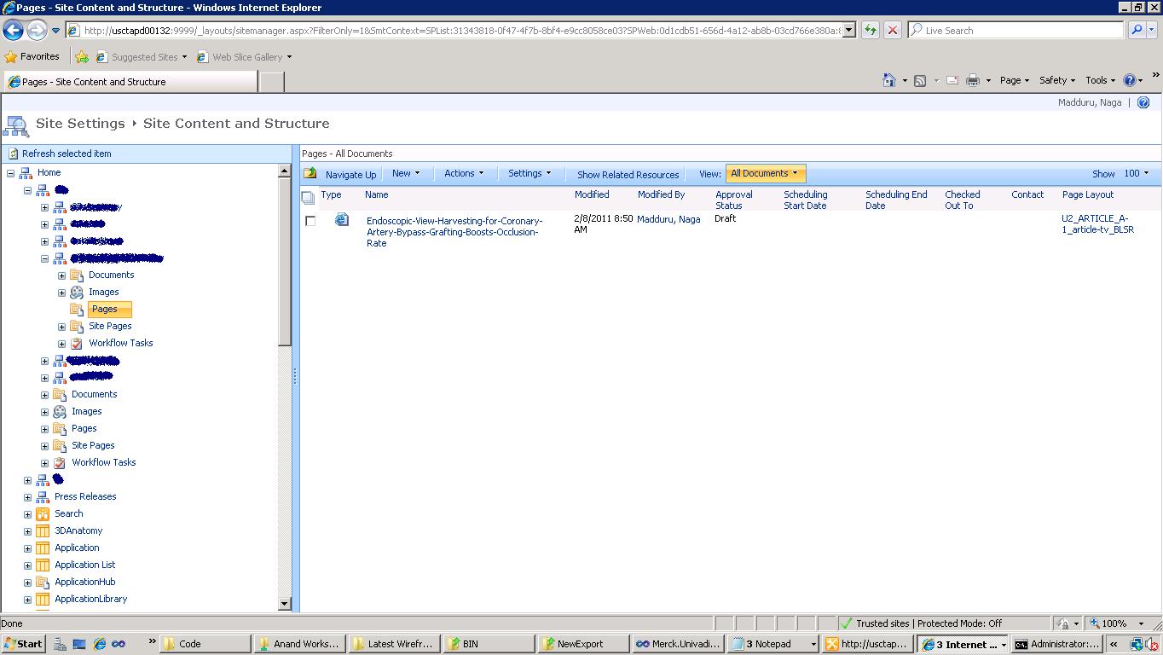This screenshot has width=1163, height=655.
Task: Click the Show Related Resources button
Action: 628,174
